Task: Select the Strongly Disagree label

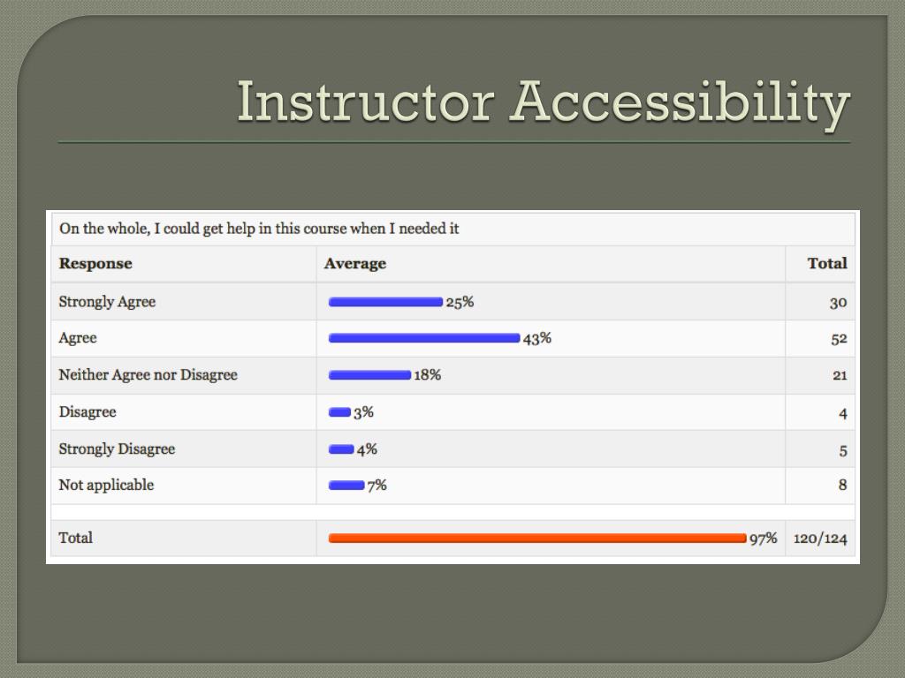Action: 118,449
